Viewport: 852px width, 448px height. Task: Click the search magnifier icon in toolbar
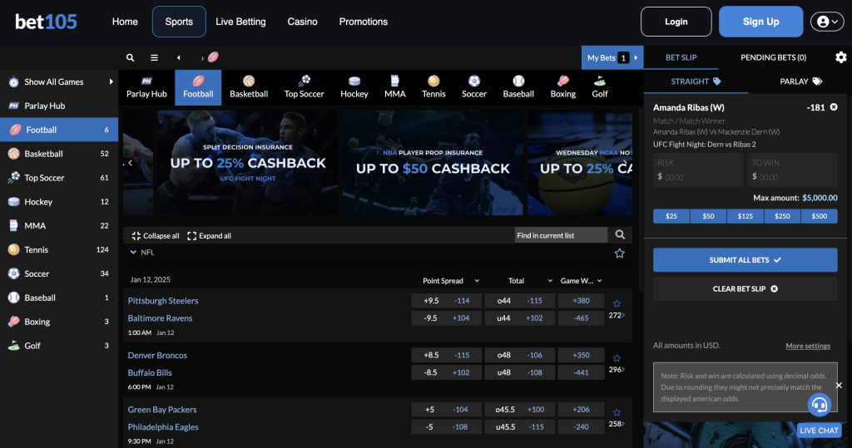point(130,57)
